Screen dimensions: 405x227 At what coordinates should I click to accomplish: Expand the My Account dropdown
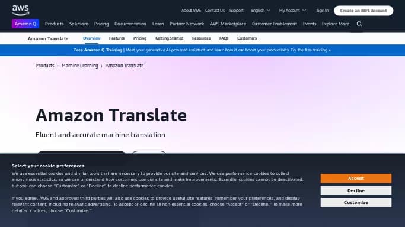pos(292,11)
